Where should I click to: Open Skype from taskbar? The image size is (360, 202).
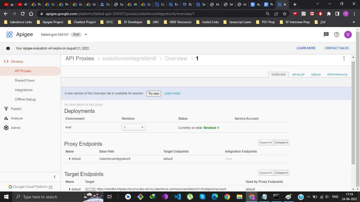(x=202, y=197)
